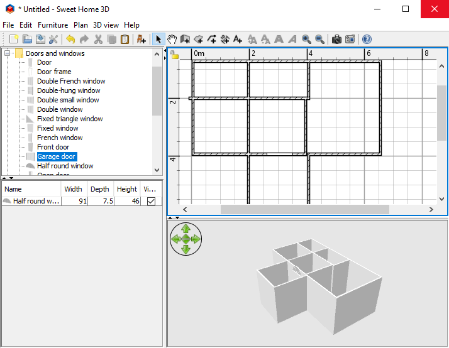Click the Zoom in magnifier icon
Image resolution: width=449 pixels, height=348 pixels.
point(306,39)
